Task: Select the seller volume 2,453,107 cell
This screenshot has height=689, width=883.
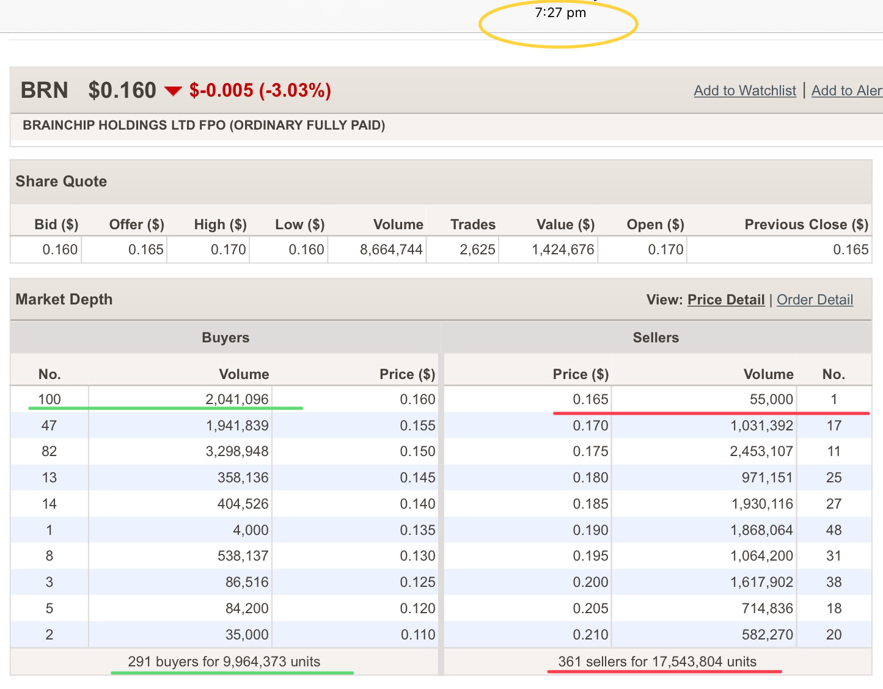Action: click(x=761, y=451)
